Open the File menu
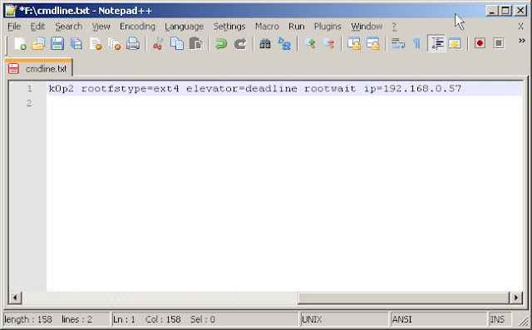Image resolution: width=532 pixels, height=330 pixels. (x=14, y=27)
